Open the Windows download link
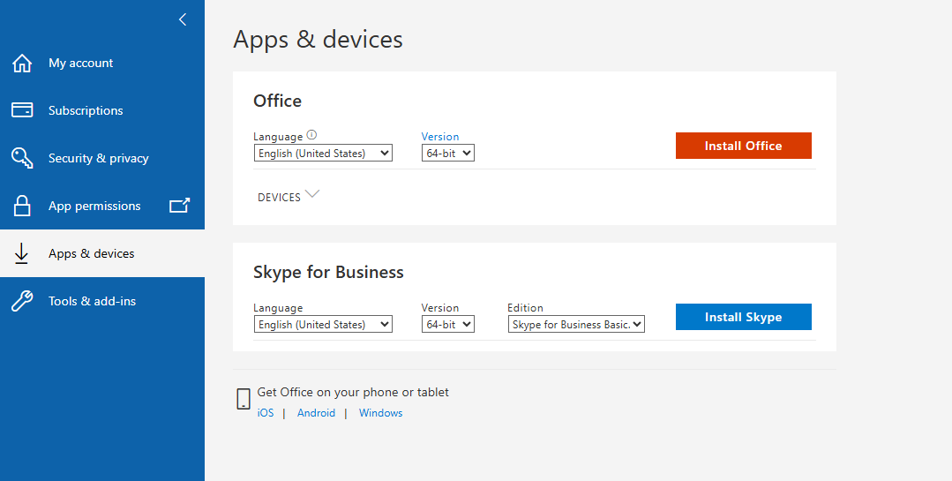 (x=380, y=413)
